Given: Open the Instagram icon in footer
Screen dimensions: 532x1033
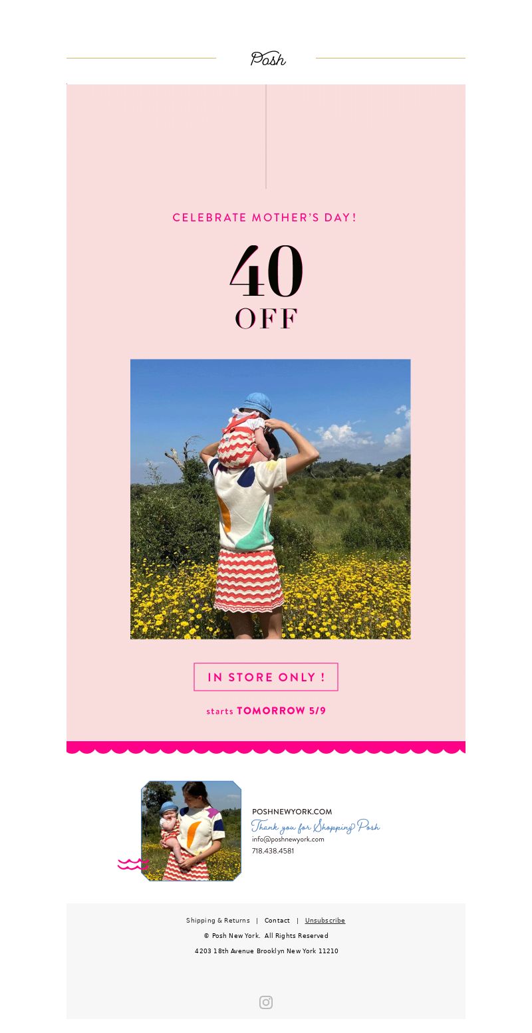Looking at the screenshot, I should pos(266,1002).
